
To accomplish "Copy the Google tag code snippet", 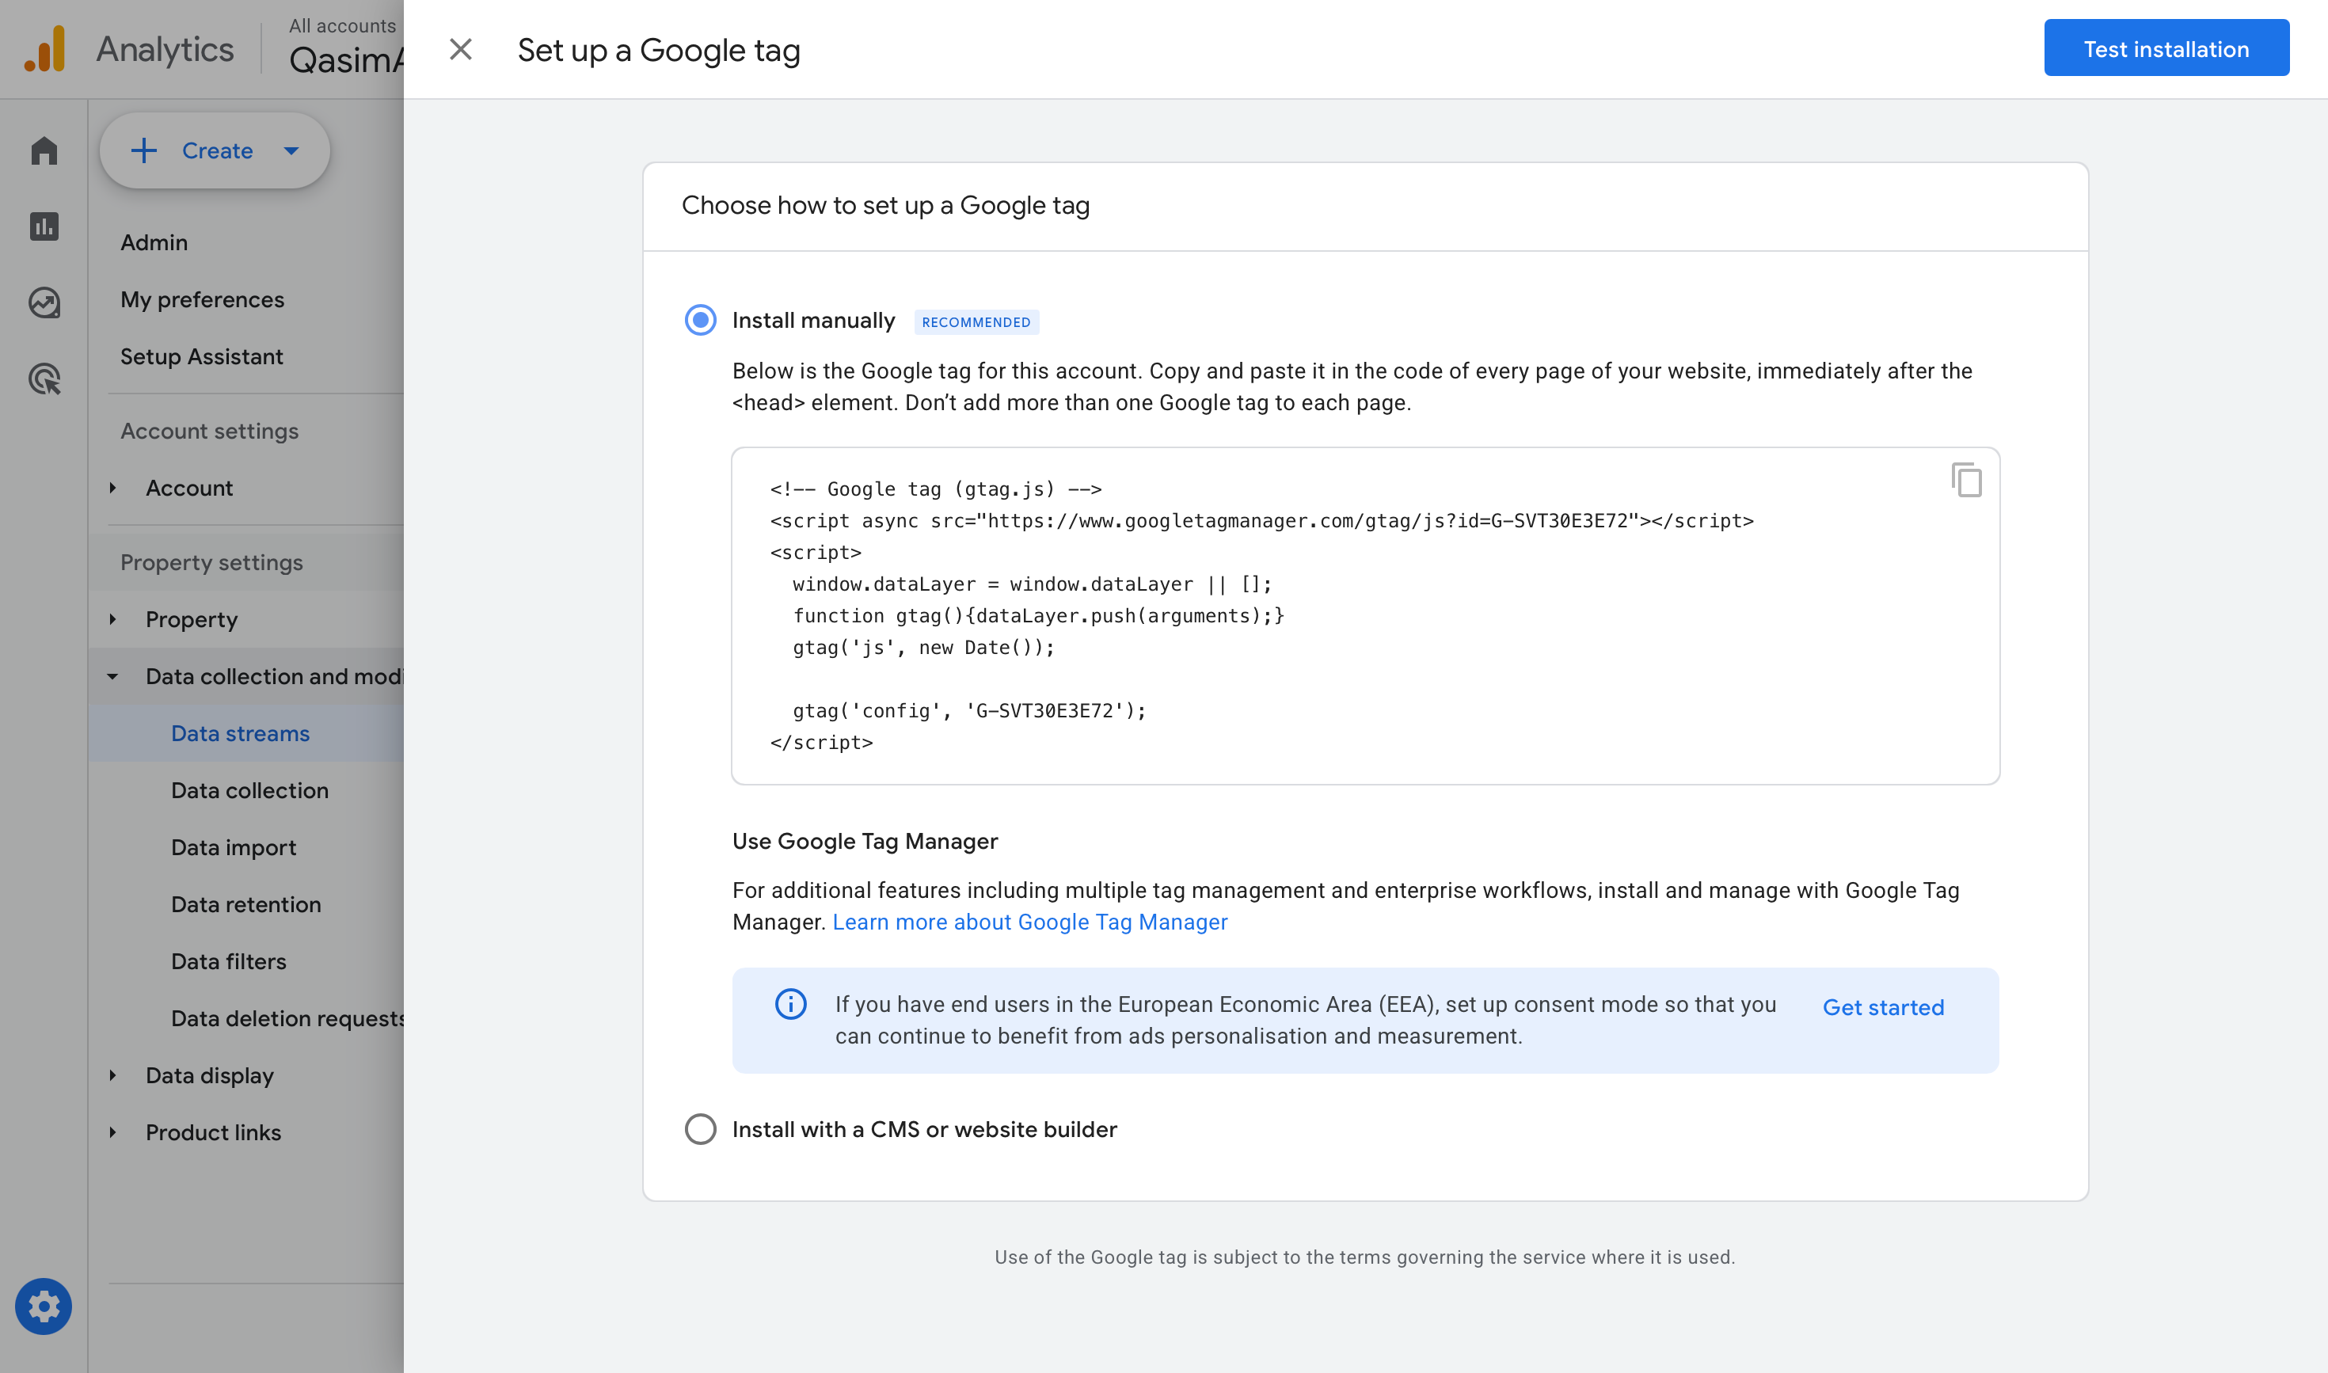I will point(1966,479).
